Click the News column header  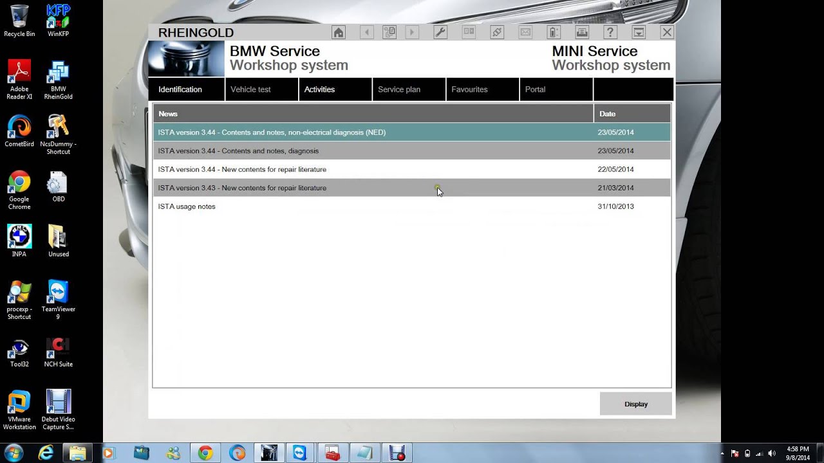(373, 114)
